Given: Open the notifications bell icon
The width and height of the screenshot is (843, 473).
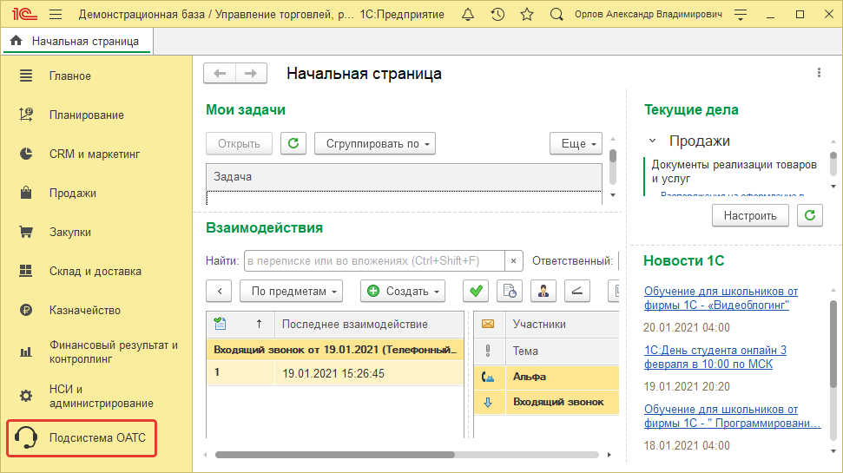Looking at the screenshot, I should pos(468,15).
